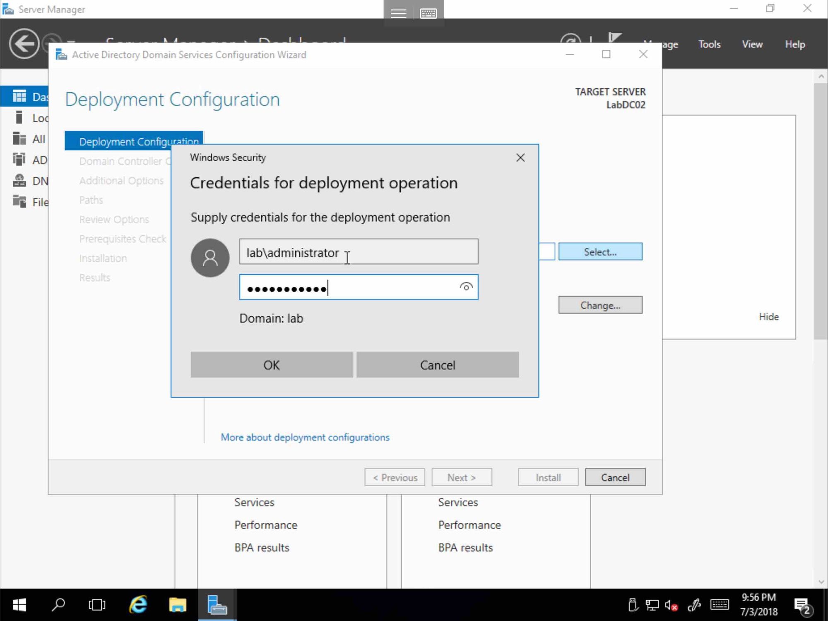The width and height of the screenshot is (828, 621).
Task: Click left tile Services entry
Action: pos(254,502)
